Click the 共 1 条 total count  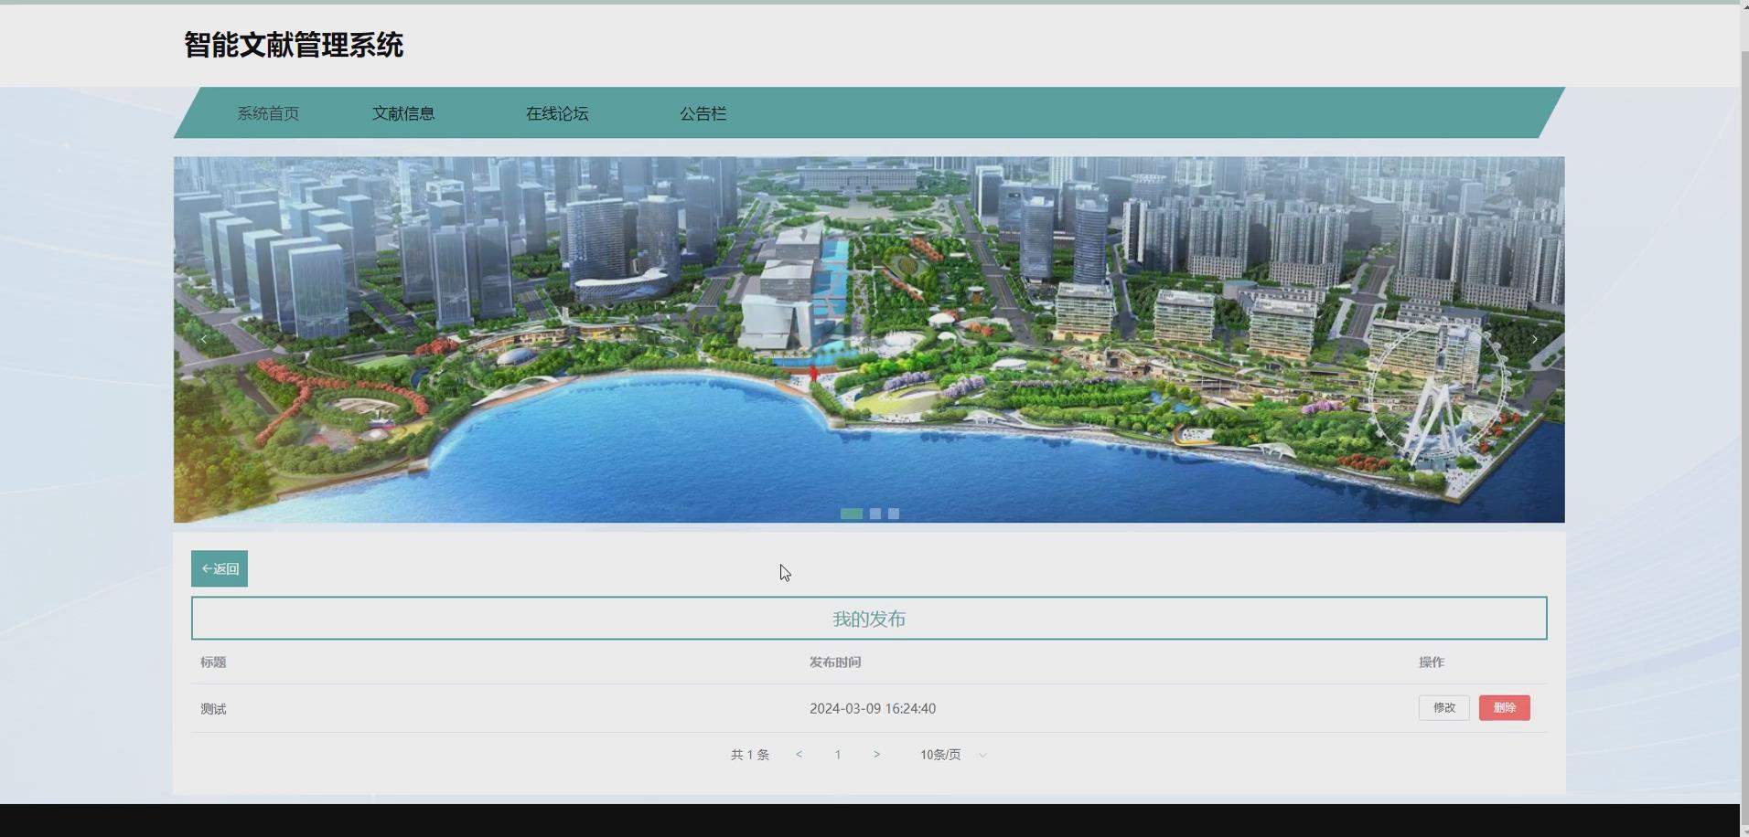pyautogui.click(x=750, y=754)
